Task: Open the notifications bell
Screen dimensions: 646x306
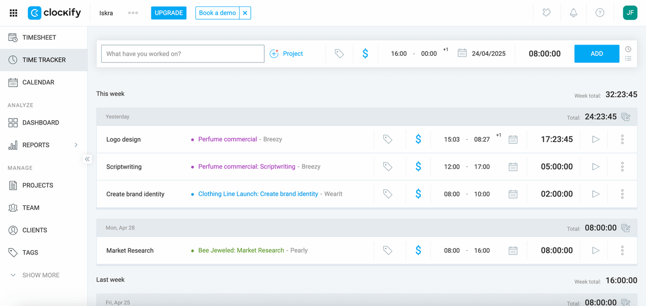Action: [x=573, y=13]
